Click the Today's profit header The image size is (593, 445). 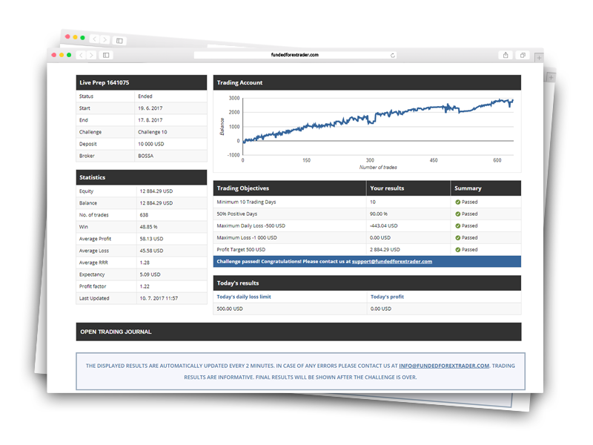(387, 297)
